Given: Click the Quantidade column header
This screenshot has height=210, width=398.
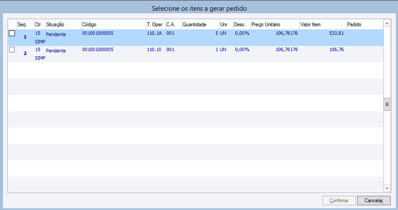Looking at the screenshot, I should [x=200, y=24].
